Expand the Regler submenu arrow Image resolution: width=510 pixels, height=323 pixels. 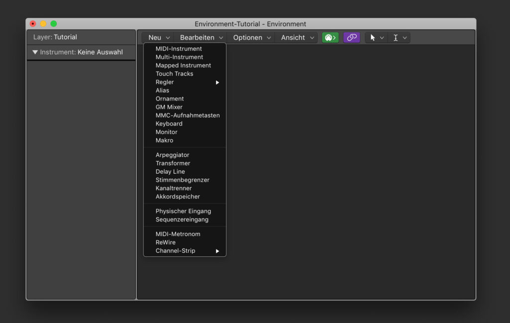pos(217,82)
